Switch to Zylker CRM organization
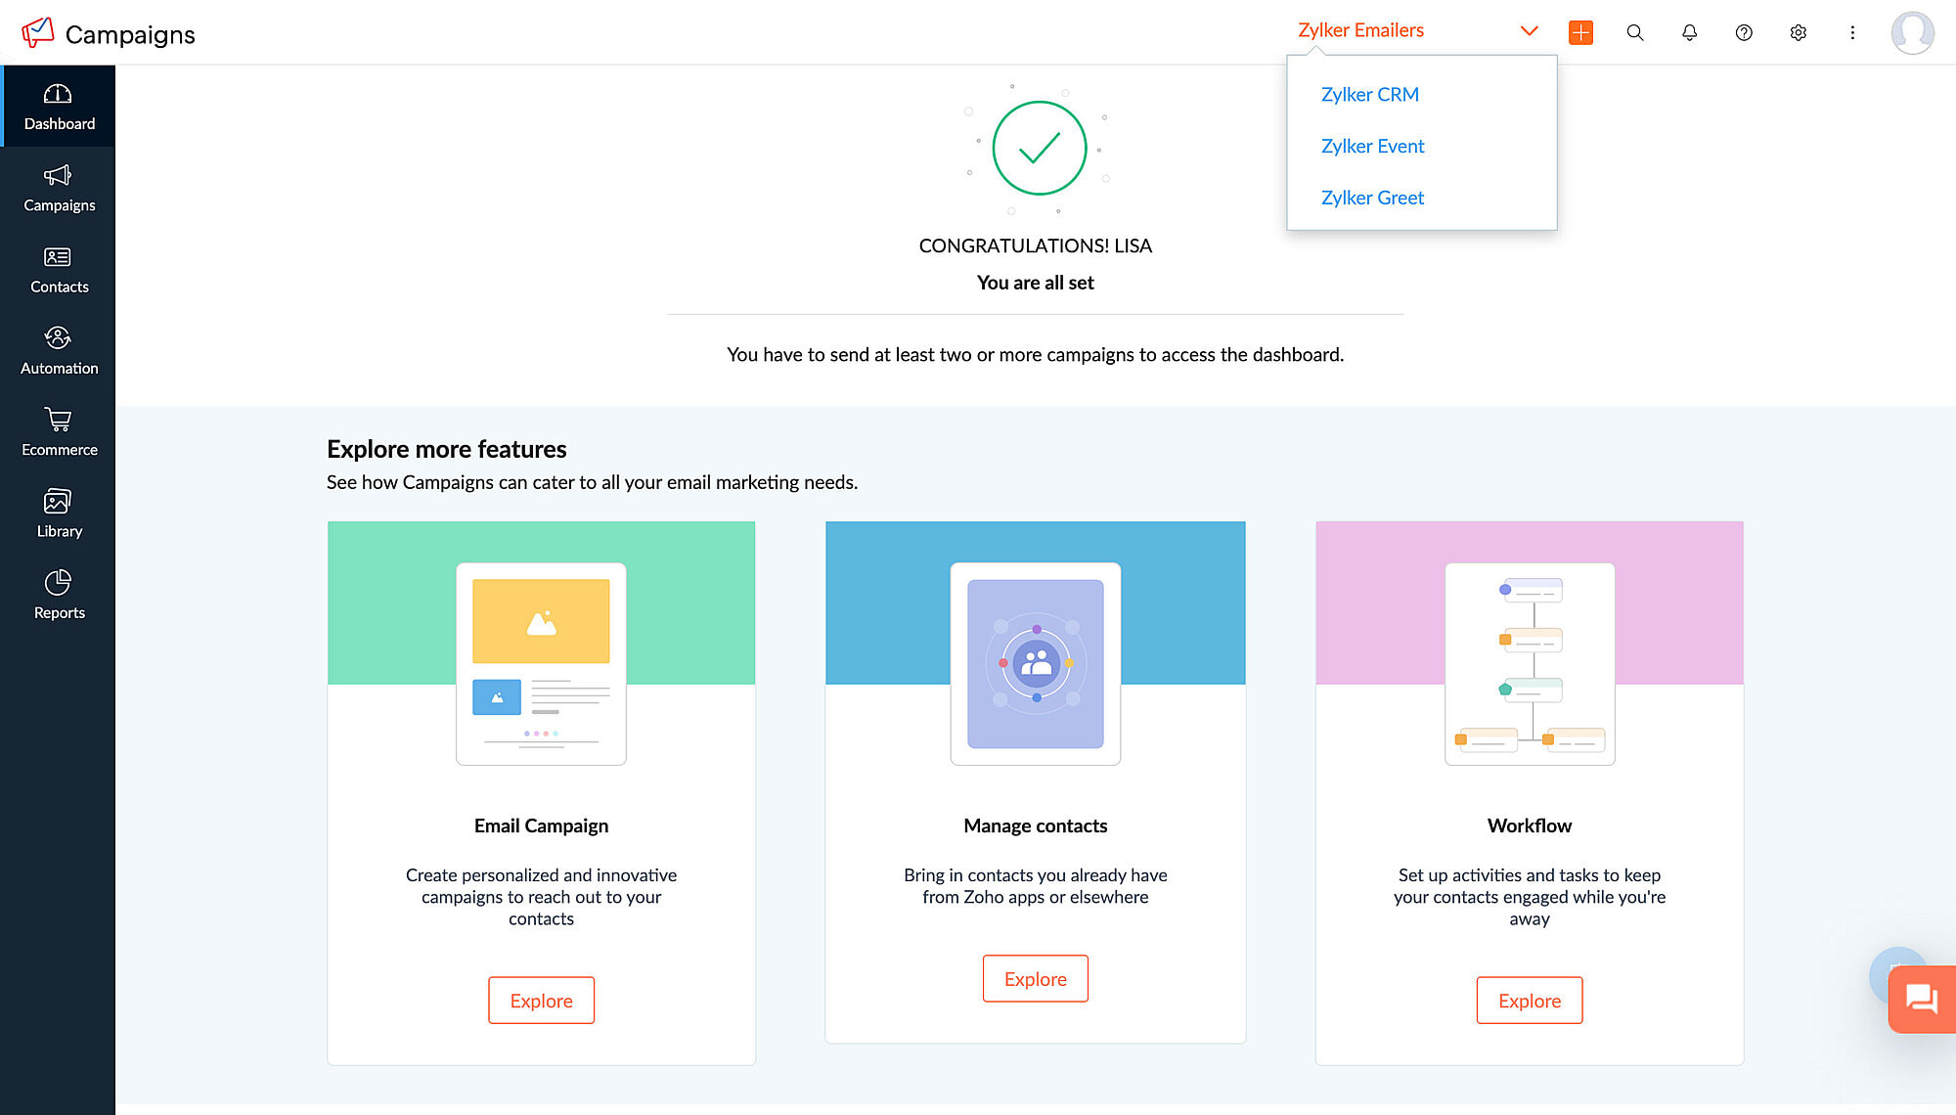The image size is (1956, 1115). tap(1369, 95)
